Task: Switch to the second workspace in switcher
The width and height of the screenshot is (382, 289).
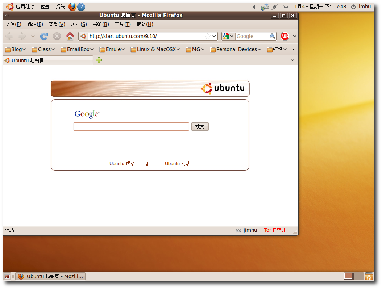Action: [x=358, y=276]
